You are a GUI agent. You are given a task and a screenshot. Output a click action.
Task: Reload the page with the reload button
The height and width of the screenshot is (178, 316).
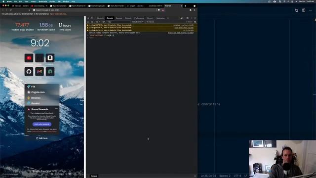point(10,10)
